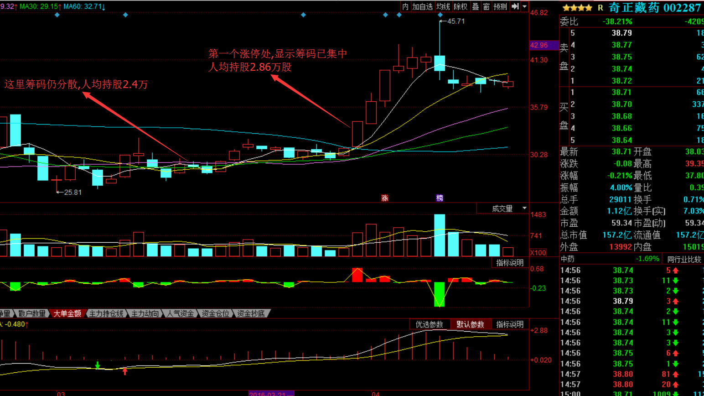Screen dimensions: 704x396
Task: Click the four-star rating icon
Action: (x=577, y=8)
